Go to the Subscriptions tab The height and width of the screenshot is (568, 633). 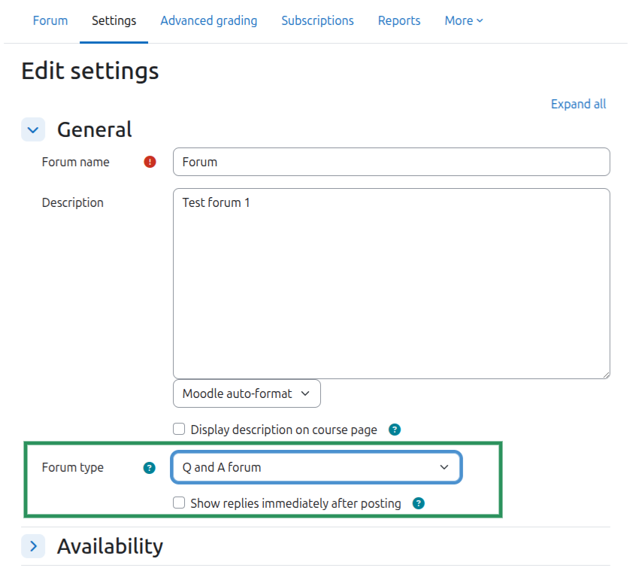[x=317, y=20]
